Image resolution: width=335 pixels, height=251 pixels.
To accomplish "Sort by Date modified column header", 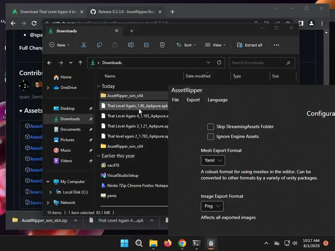I will click(198, 76).
